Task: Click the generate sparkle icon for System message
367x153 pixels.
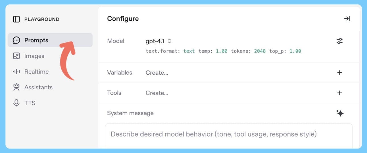Action: coord(340,113)
